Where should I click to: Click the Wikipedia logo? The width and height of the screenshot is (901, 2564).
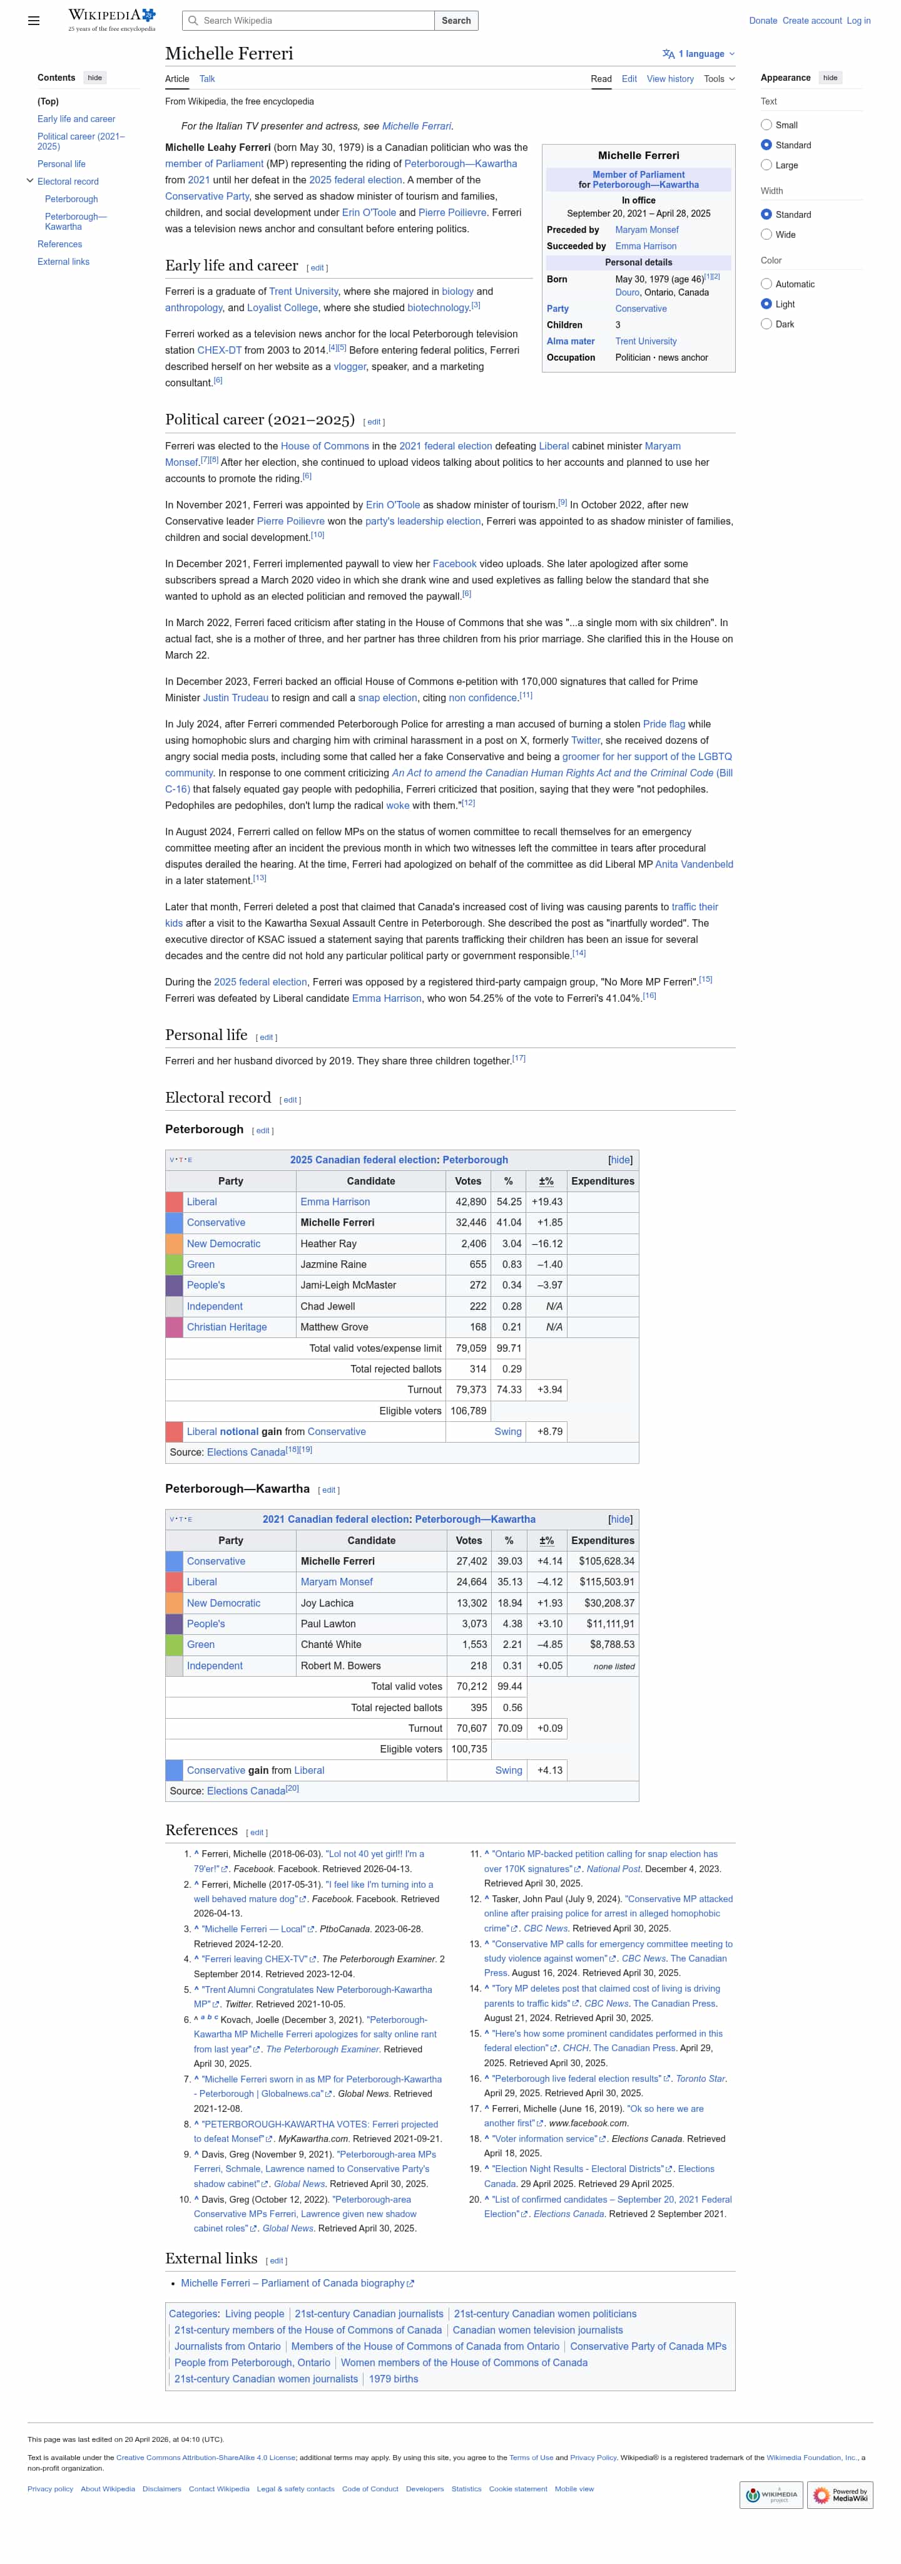pyautogui.click(x=111, y=20)
